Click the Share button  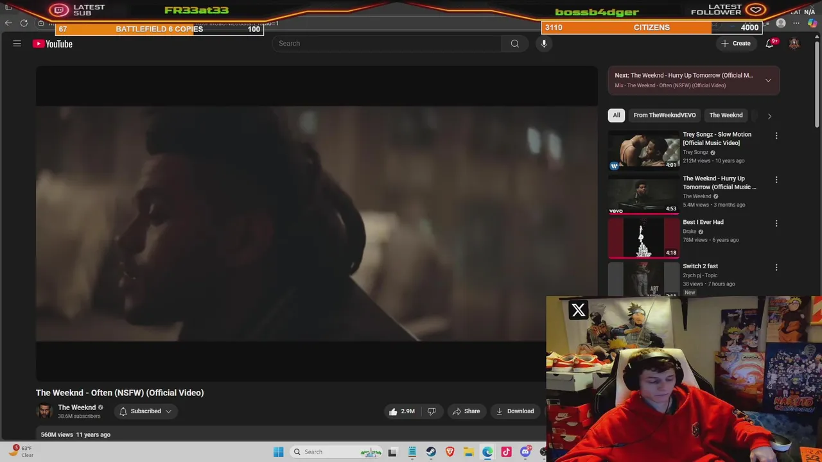pos(466,411)
